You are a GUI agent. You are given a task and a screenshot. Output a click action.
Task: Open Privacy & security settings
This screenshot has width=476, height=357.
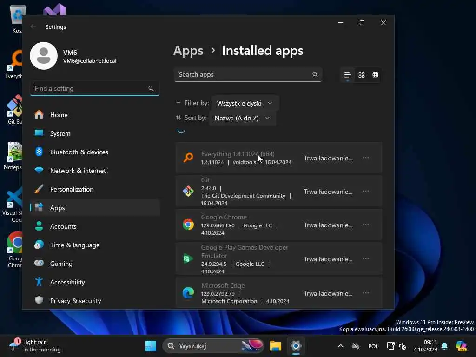tap(95, 301)
